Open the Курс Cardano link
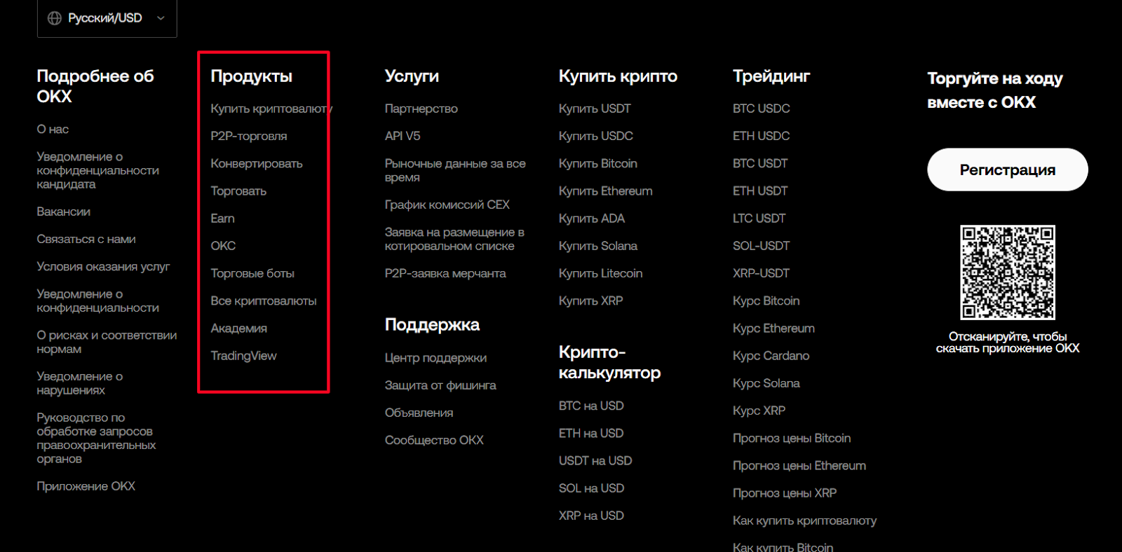 tap(771, 356)
